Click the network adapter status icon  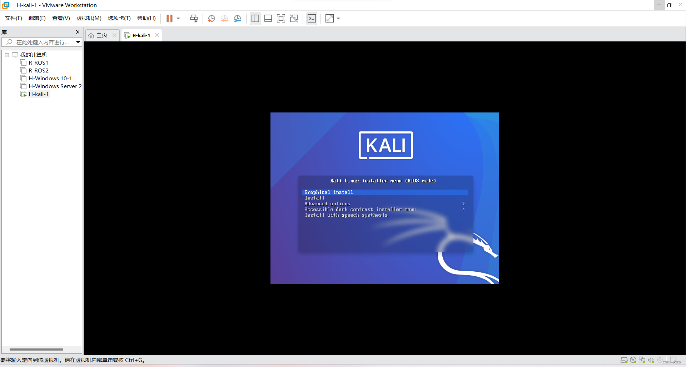click(x=642, y=360)
